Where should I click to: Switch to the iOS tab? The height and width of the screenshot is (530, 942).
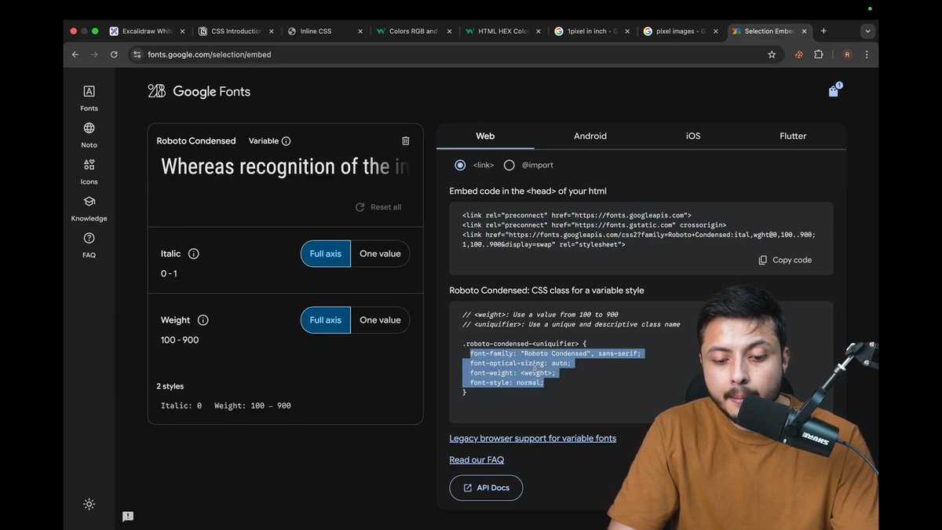[x=693, y=136]
